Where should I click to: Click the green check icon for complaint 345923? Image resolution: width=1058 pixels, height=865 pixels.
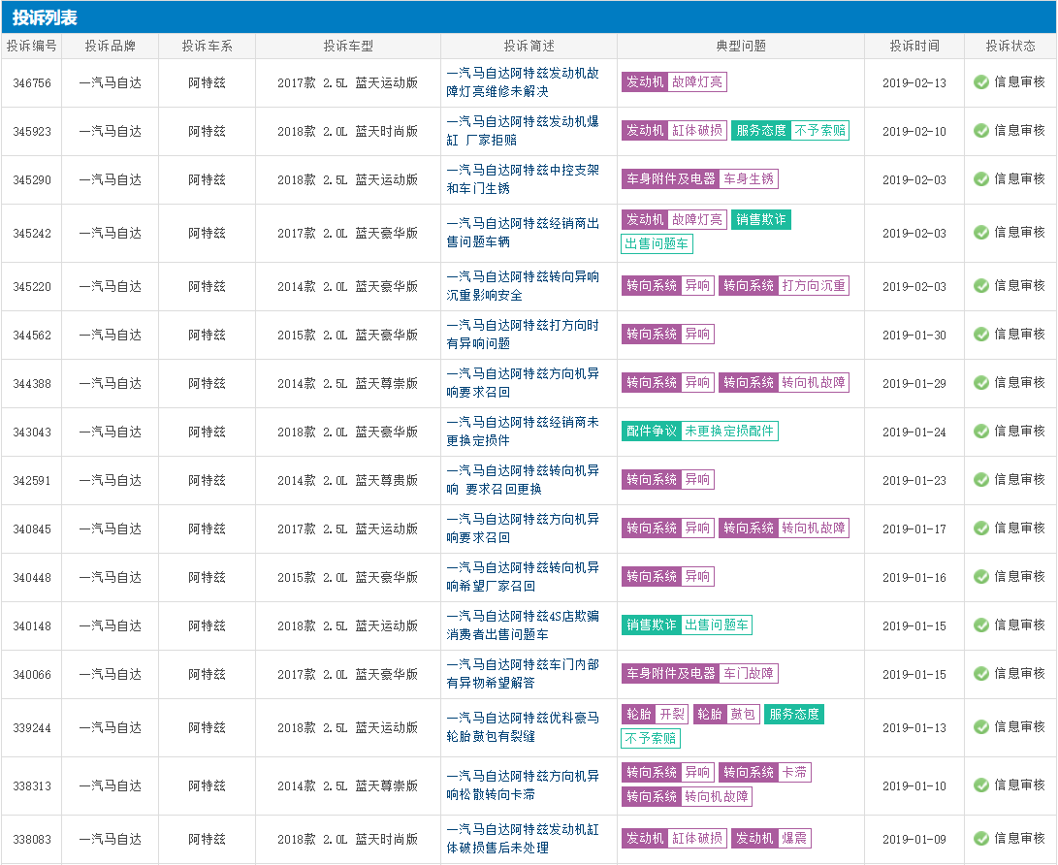[981, 131]
